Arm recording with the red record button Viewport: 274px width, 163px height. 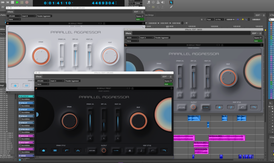pyautogui.click(x=27, y=2)
